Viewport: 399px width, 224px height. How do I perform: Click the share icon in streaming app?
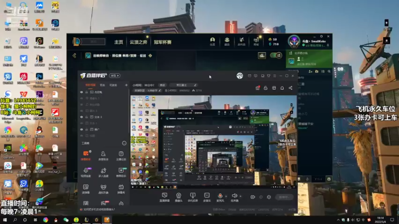[x=290, y=88]
